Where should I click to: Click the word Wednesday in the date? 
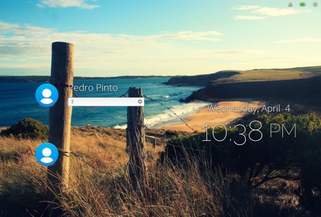(232, 108)
